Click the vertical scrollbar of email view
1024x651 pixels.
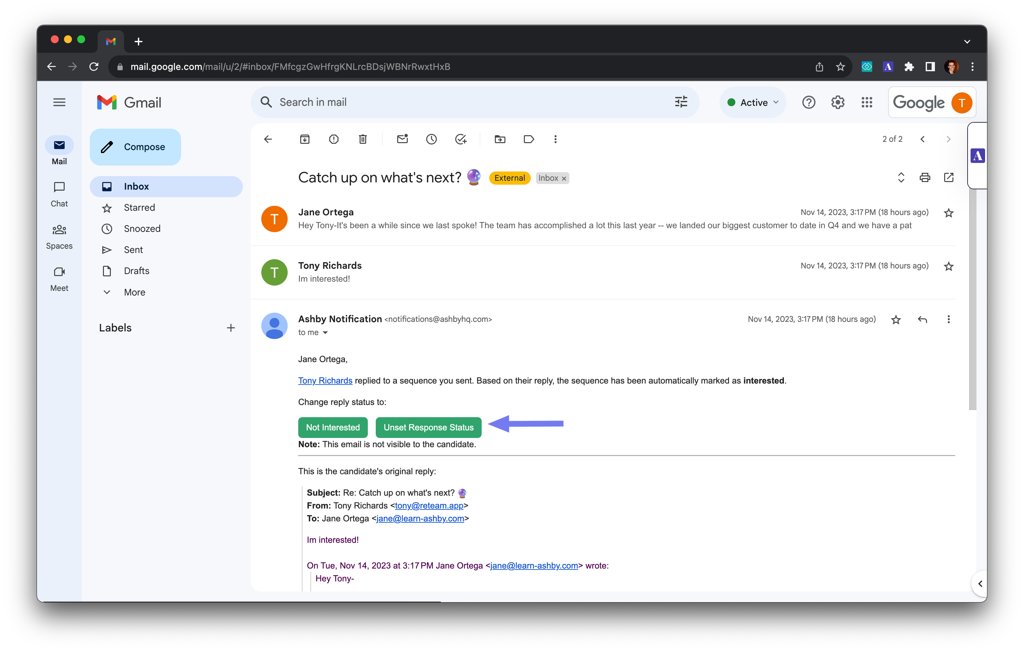972,298
